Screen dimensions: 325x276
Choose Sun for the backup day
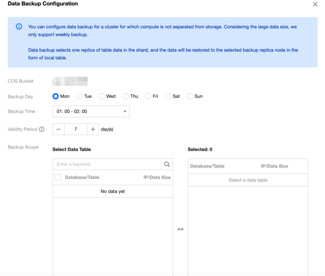190,97
